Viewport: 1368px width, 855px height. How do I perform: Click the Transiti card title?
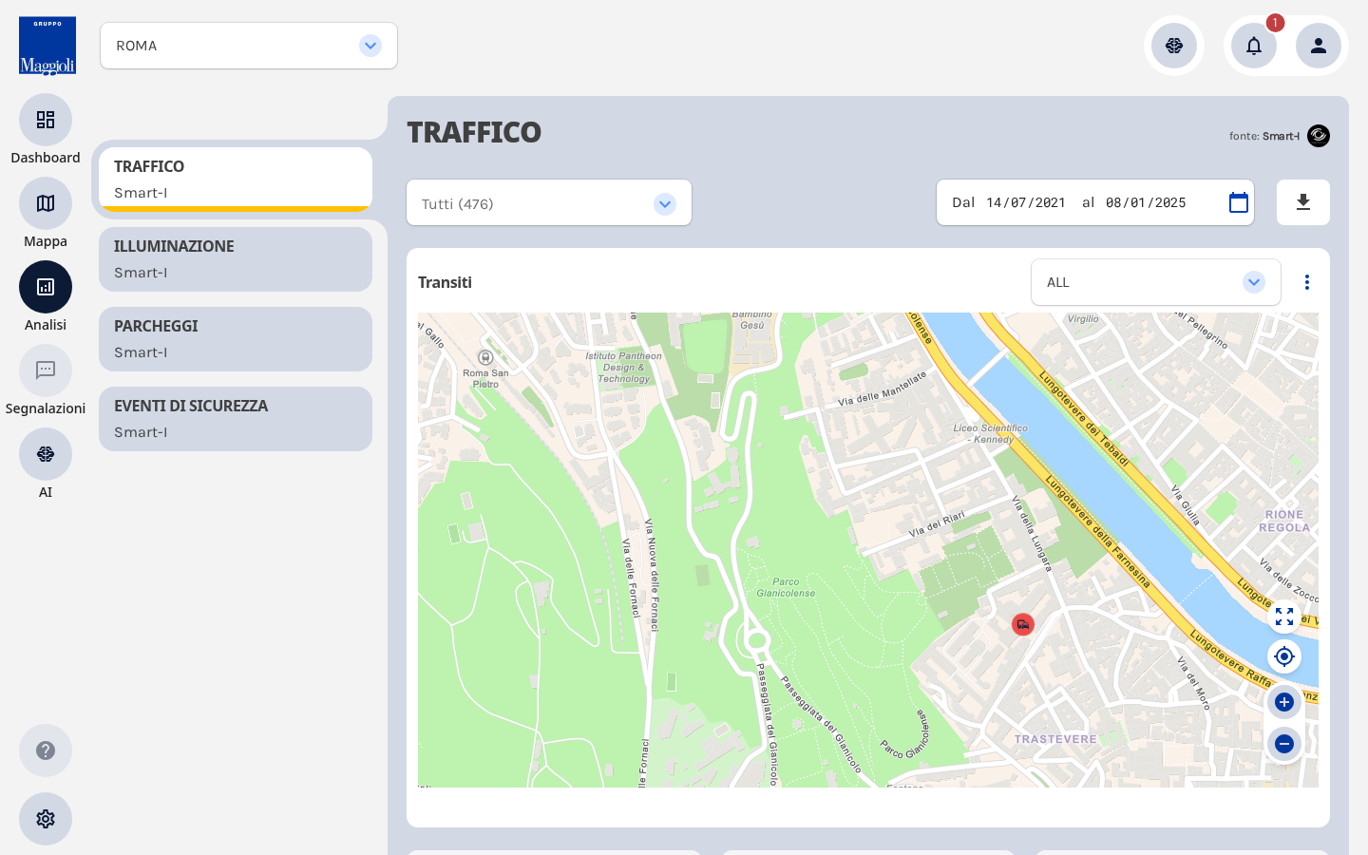445,282
